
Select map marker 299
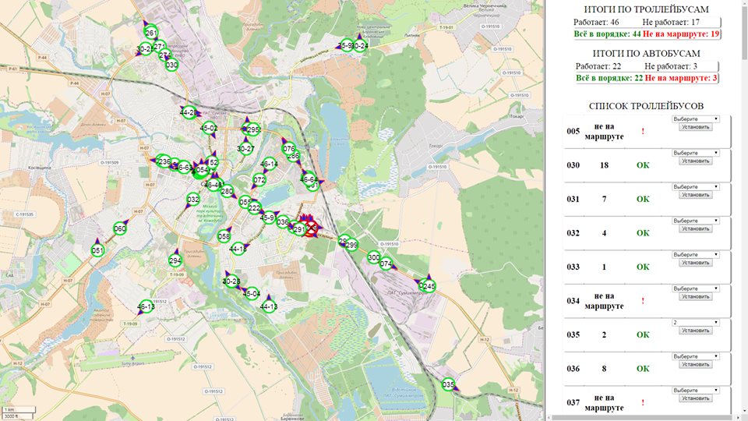(x=351, y=245)
